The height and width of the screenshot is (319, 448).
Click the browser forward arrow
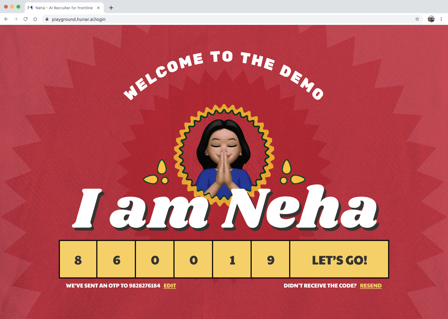(16, 19)
